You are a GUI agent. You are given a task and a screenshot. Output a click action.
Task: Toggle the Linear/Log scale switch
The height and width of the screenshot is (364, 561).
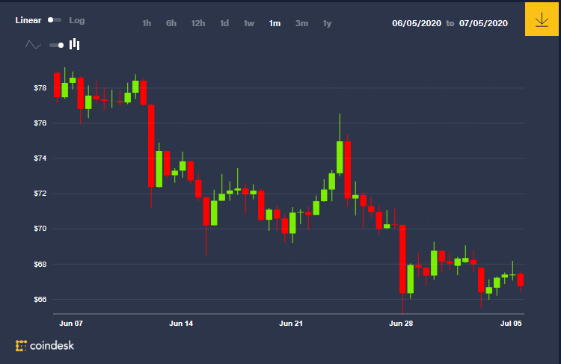55,20
